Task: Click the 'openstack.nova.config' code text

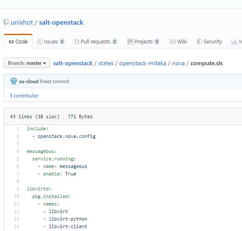Action: click(x=66, y=136)
